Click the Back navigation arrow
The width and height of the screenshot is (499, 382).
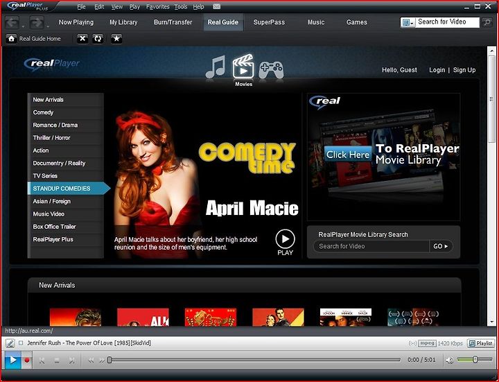tap(12, 22)
